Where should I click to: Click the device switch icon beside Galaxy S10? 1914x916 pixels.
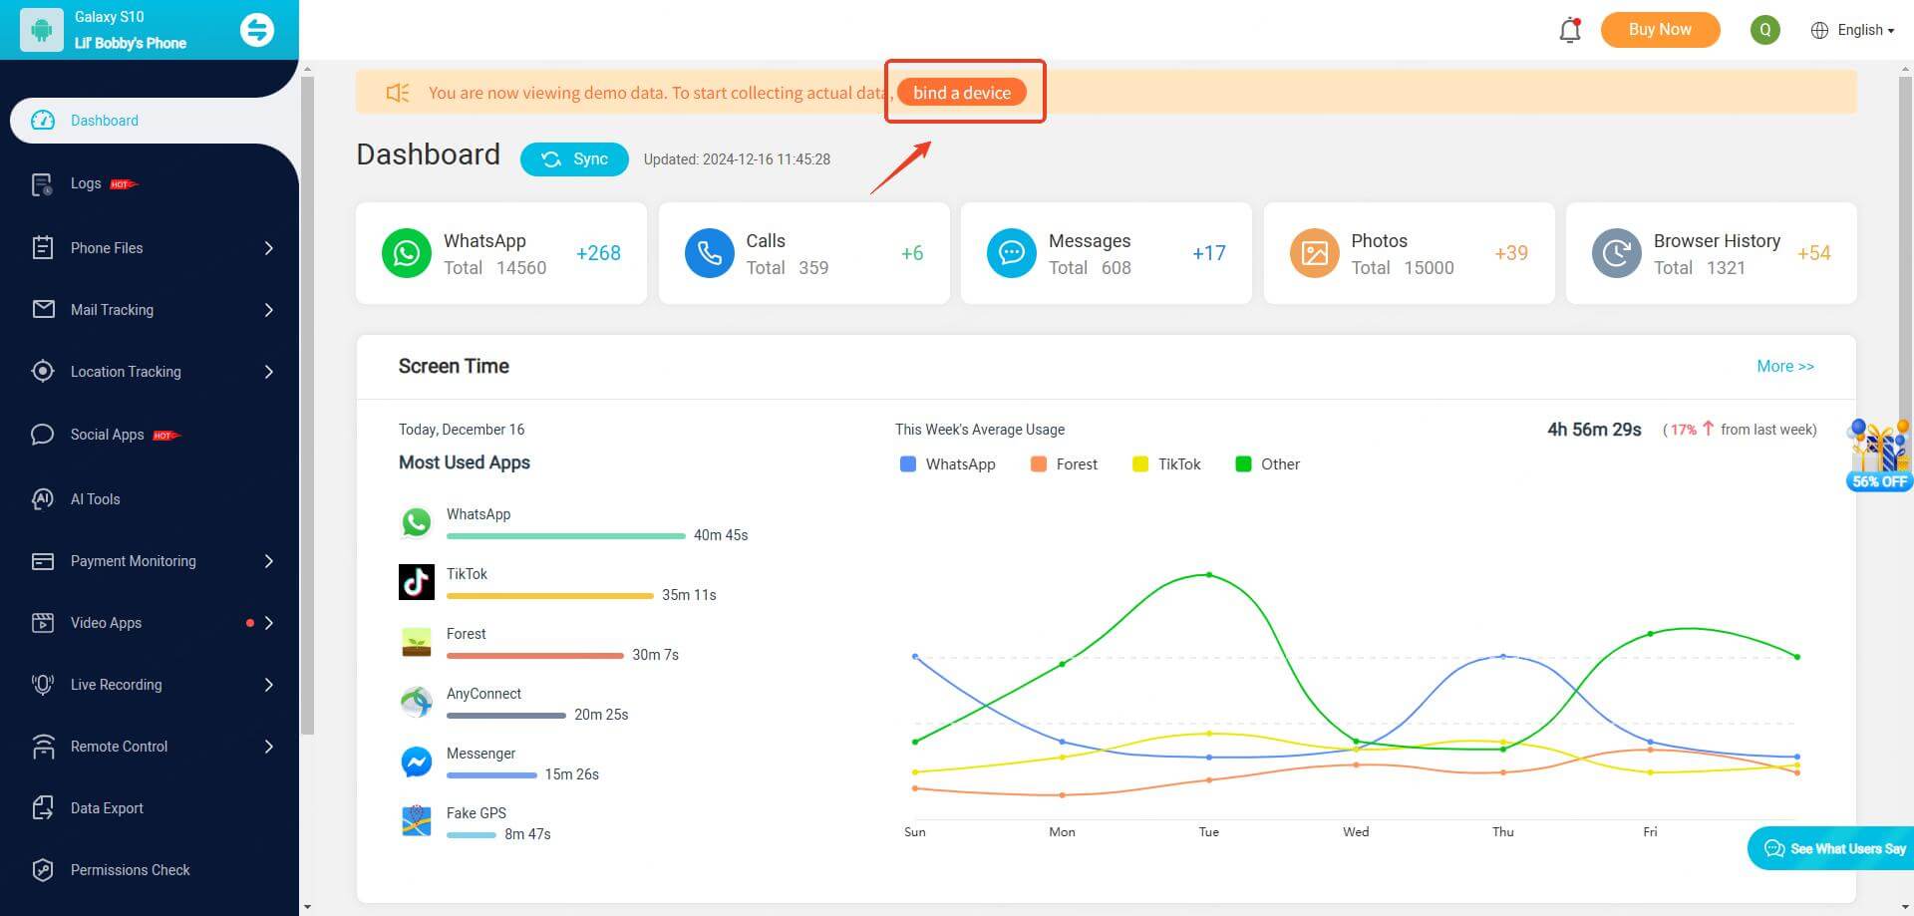click(x=257, y=30)
